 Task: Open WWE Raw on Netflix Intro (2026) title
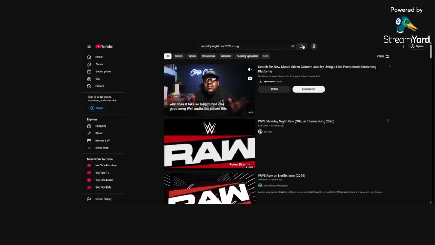(281, 176)
